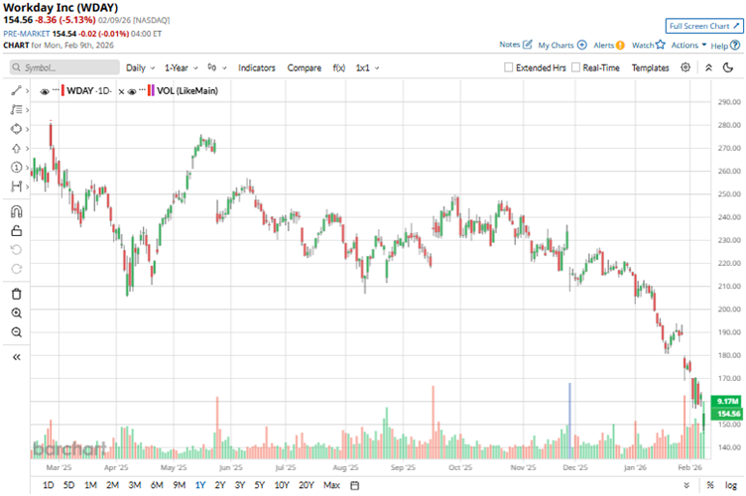This screenshot has width=746, height=496.
Task: Expand text annotation tool options arrow
Action: coord(28,110)
